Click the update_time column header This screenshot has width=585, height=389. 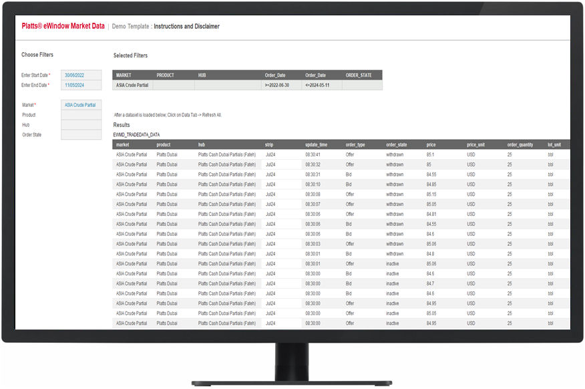click(317, 144)
